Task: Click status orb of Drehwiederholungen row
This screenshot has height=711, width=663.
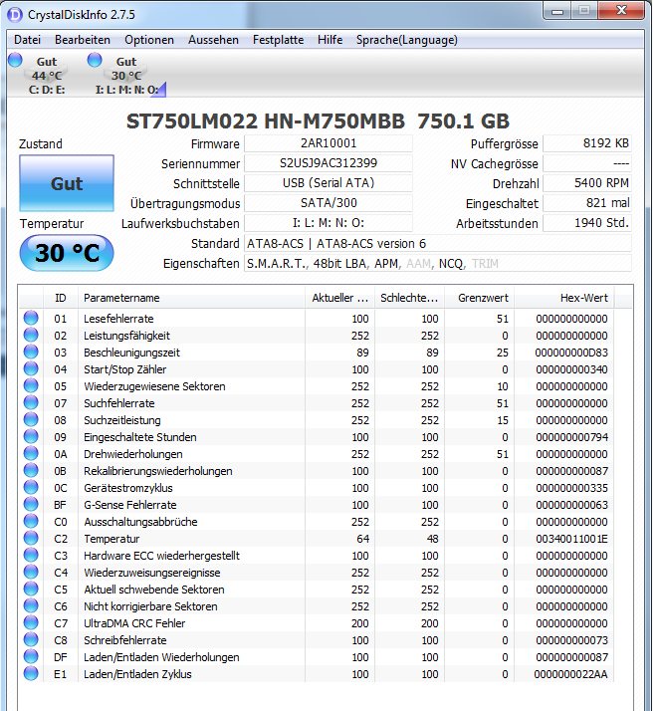Action: 31,453
